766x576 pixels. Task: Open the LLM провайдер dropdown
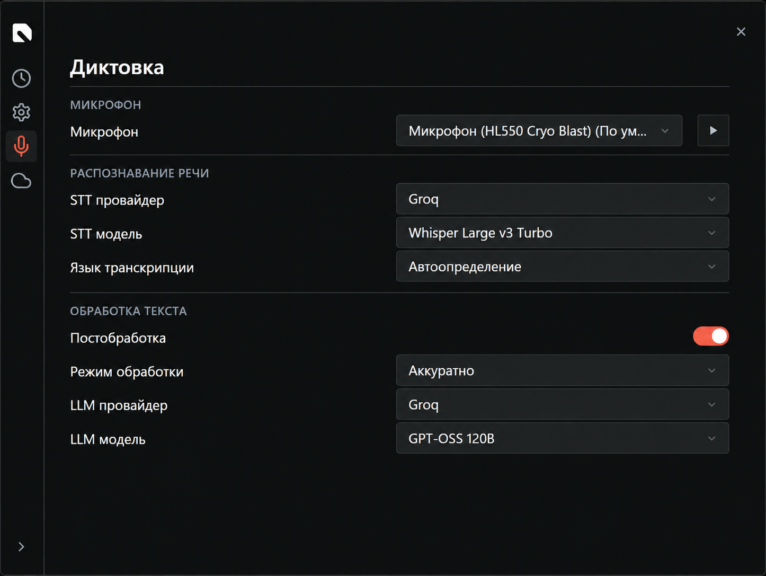click(x=563, y=404)
